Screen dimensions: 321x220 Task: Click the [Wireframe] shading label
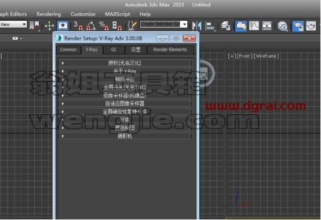[x=266, y=56]
